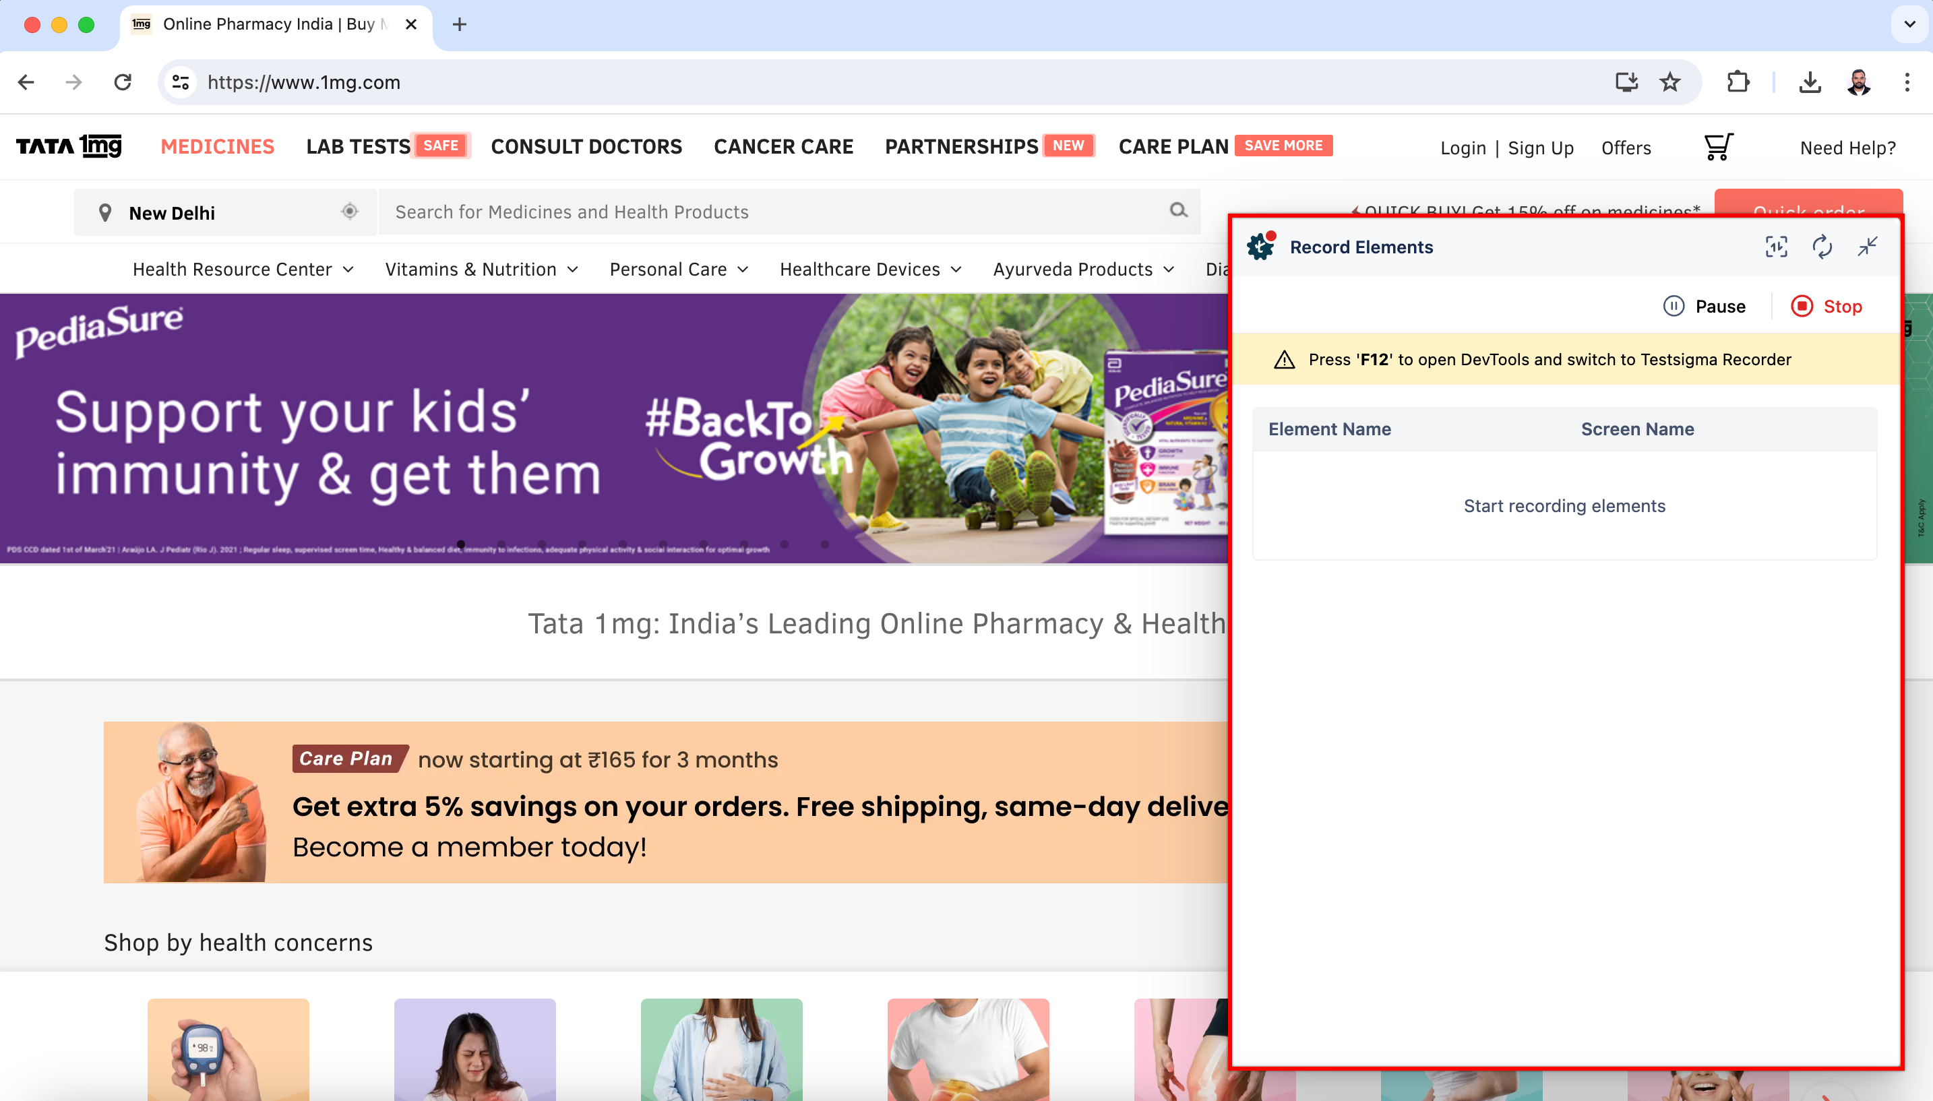
Task: Click the location pin icon beside New Delhi
Action: pyautogui.click(x=105, y=212)
